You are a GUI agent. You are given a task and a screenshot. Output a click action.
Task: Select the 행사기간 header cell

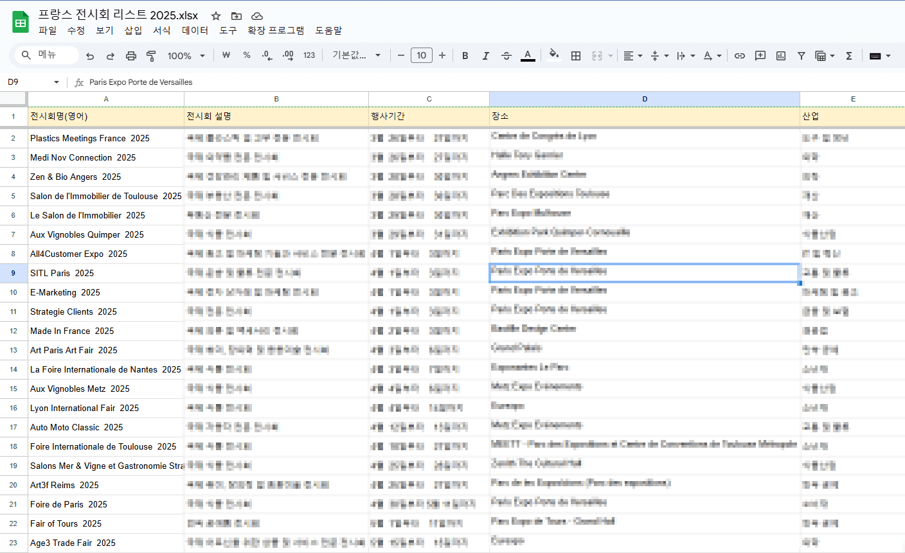[x=429, y=116]
